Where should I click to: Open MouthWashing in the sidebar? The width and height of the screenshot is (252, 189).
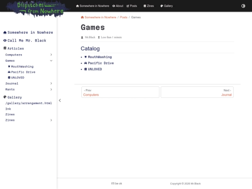22,67
